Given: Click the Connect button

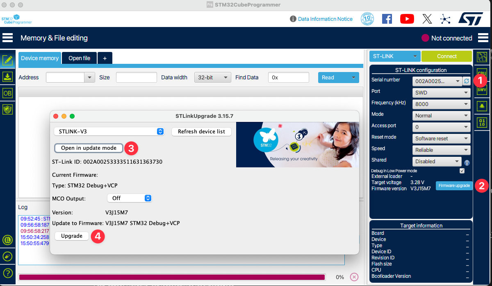Looking at the screenshot, I should pyautogui.click(x=447, y=56).
